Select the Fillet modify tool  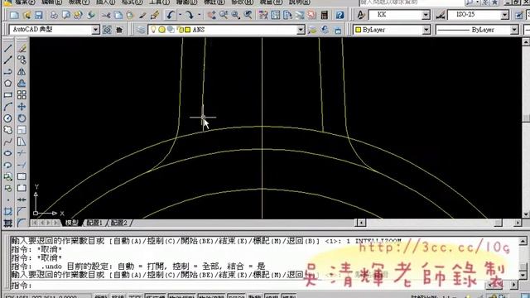pyautogui.click(x=22, y=223)
